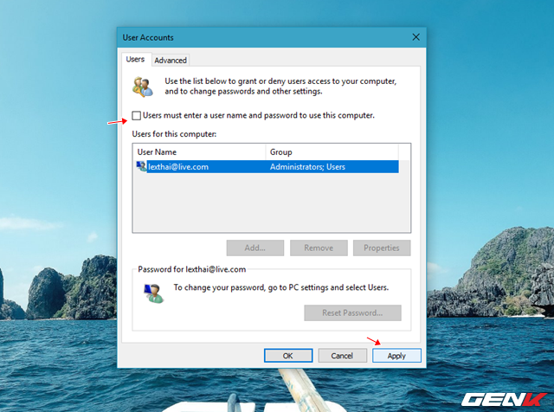
Task: Switch to the Advanced tab
Action: point(171,60)
